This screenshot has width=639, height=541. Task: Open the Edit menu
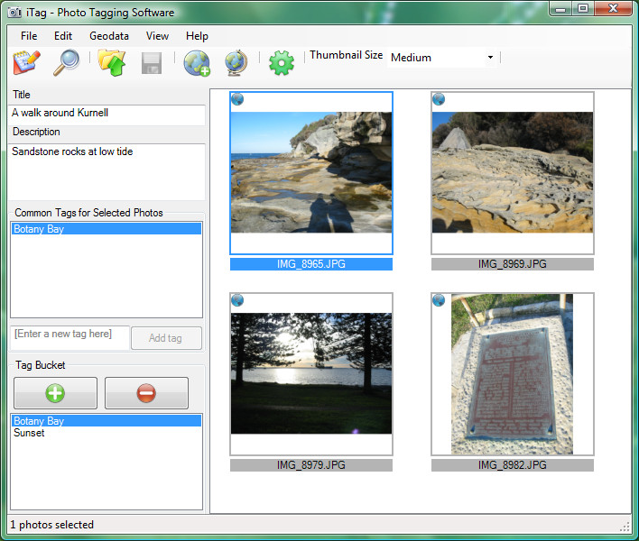point(63,36)
